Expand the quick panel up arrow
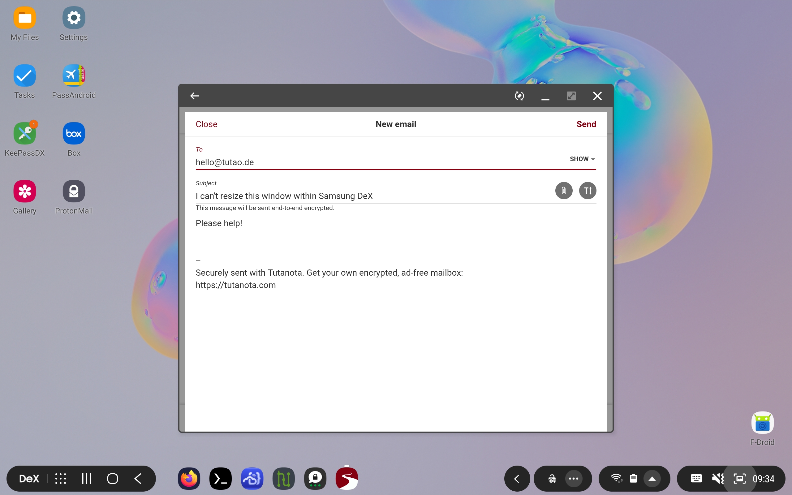 [652, 479]
